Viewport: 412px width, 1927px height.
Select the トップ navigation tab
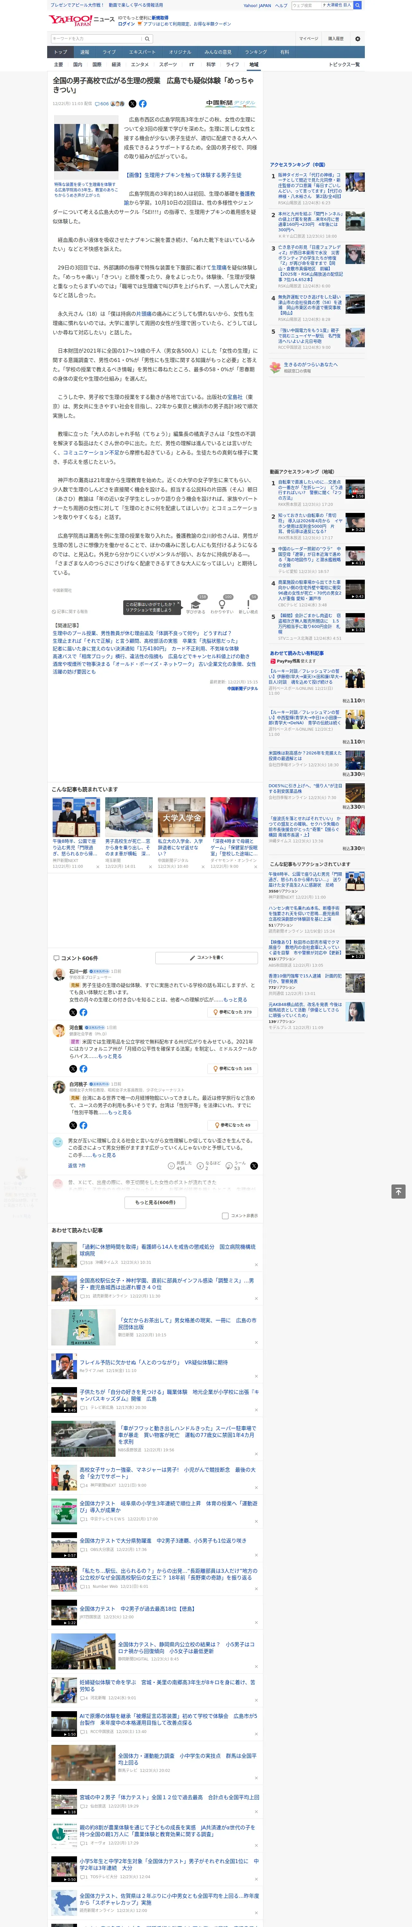(61, 52)
